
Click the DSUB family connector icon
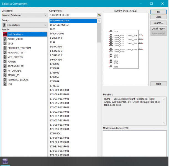coord(5,43)
